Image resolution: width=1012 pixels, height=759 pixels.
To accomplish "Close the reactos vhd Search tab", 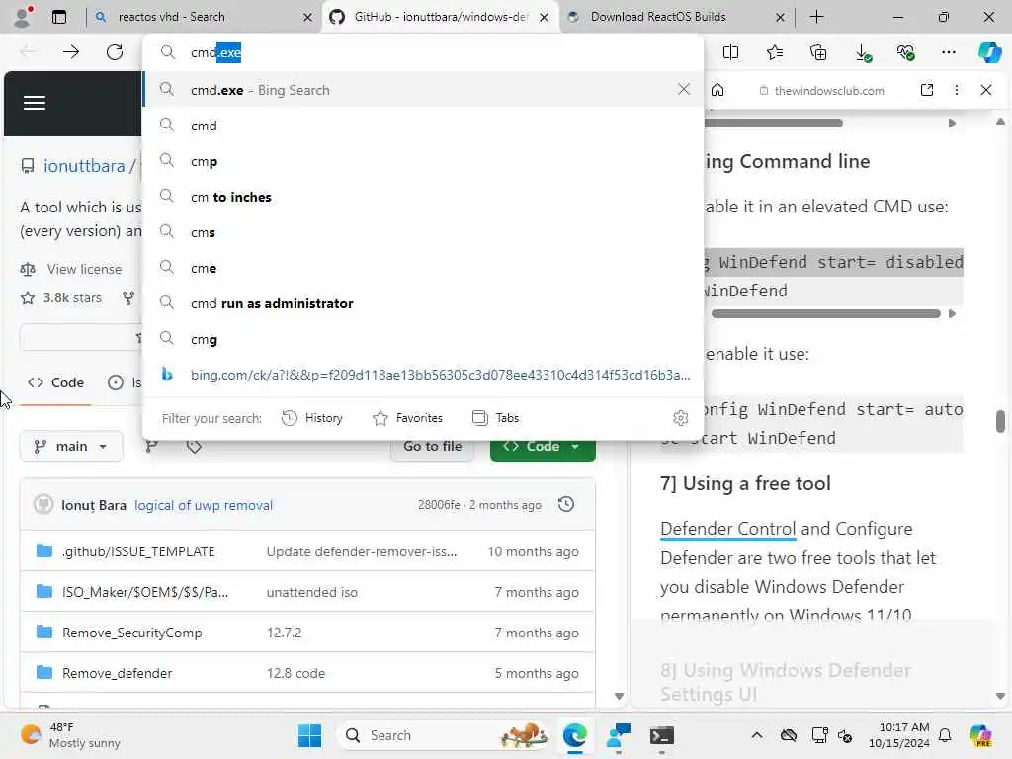I will pyautogui.click(x=308, y=18).
